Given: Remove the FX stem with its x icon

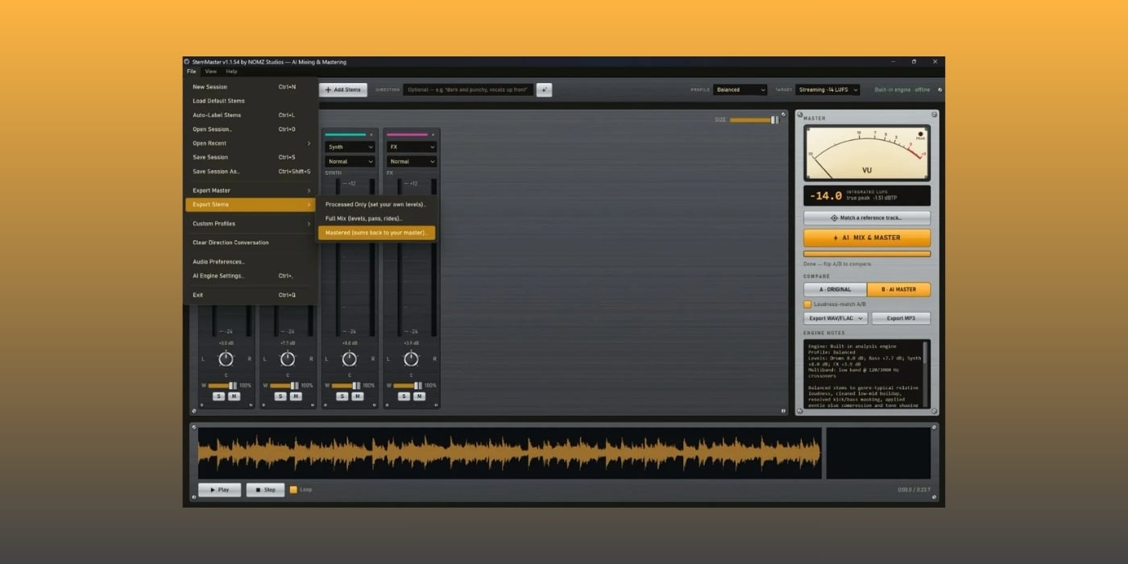Looking at the screenshot, I should click(433, 135).
